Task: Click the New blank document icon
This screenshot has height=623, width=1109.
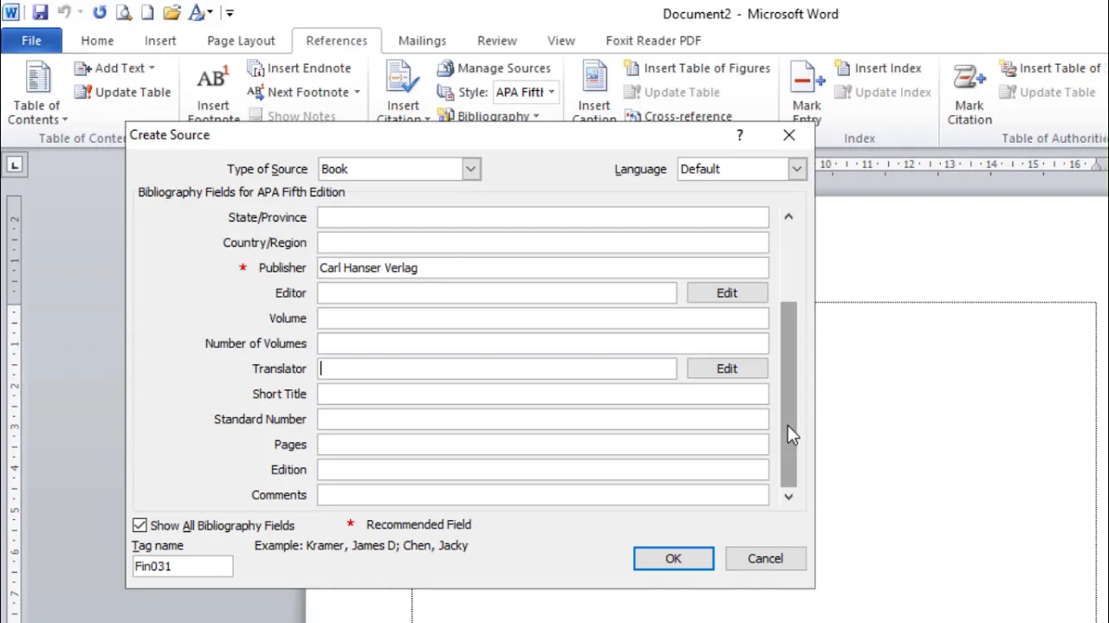Action: point(147,13)
